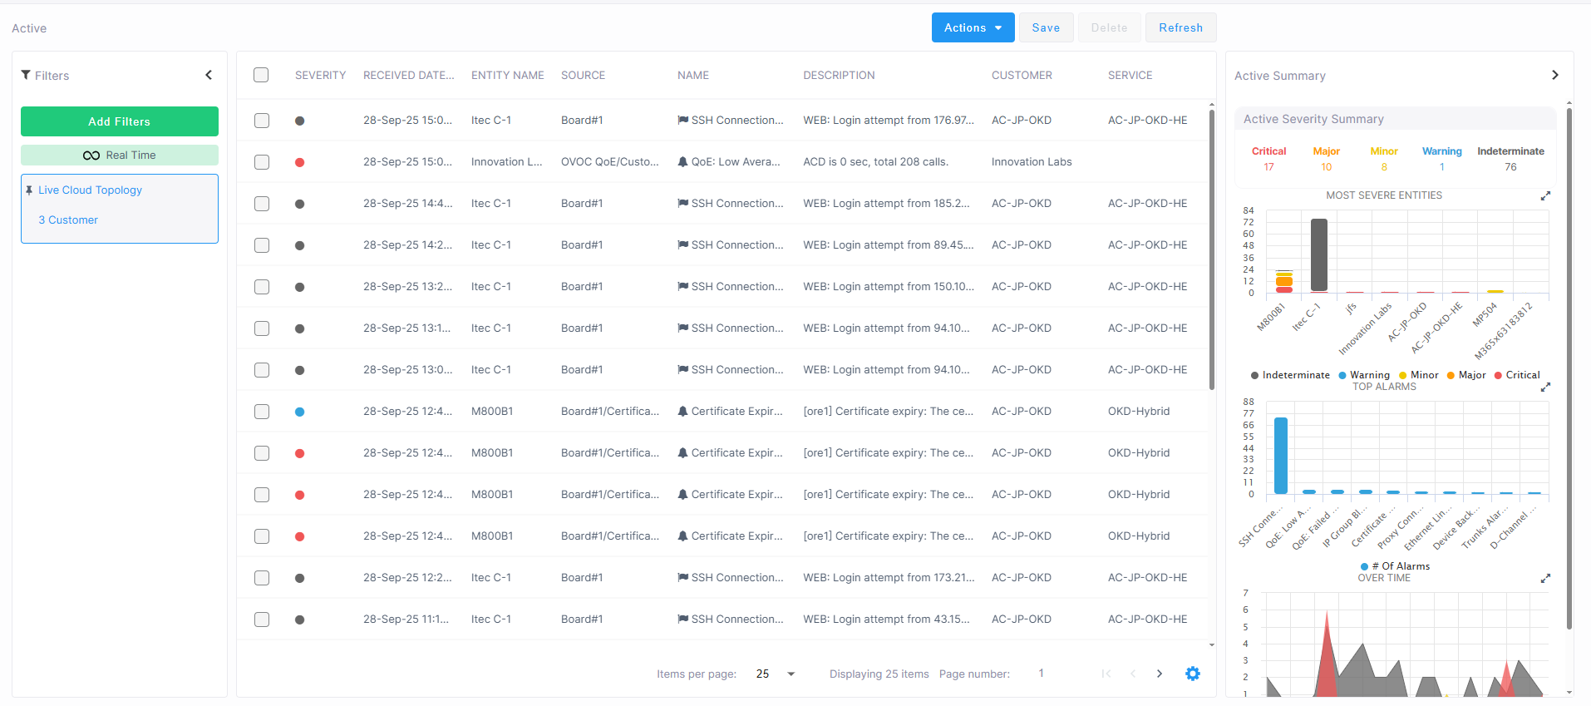The height and width of the screenshot is (706, 1591).
Task: Expand the Top Alarms chart
Action: click(x=1545, y=388)
